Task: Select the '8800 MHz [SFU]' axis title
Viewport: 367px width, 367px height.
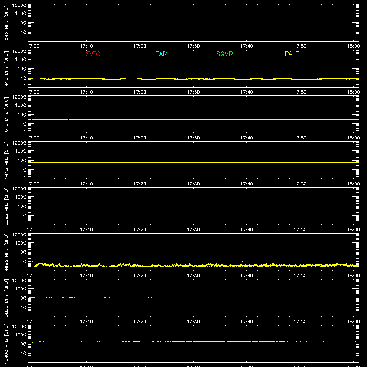Action: click(x=6, y=298)
